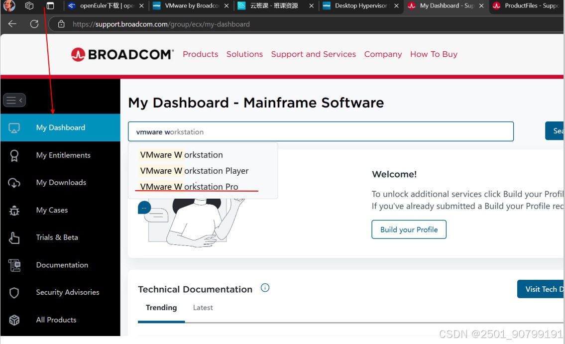Click Build your Profile button
This screenshot has height=344, width=565.
tap(409, 229)
